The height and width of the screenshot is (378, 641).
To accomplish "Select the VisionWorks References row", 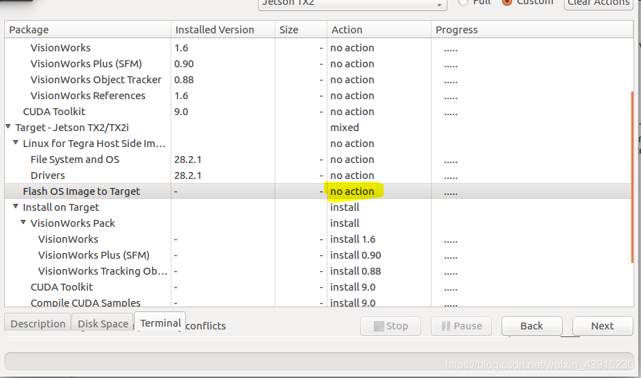I will (319, 96).
